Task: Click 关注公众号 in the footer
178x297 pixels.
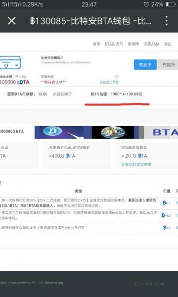Action: (x=149, y=284)
